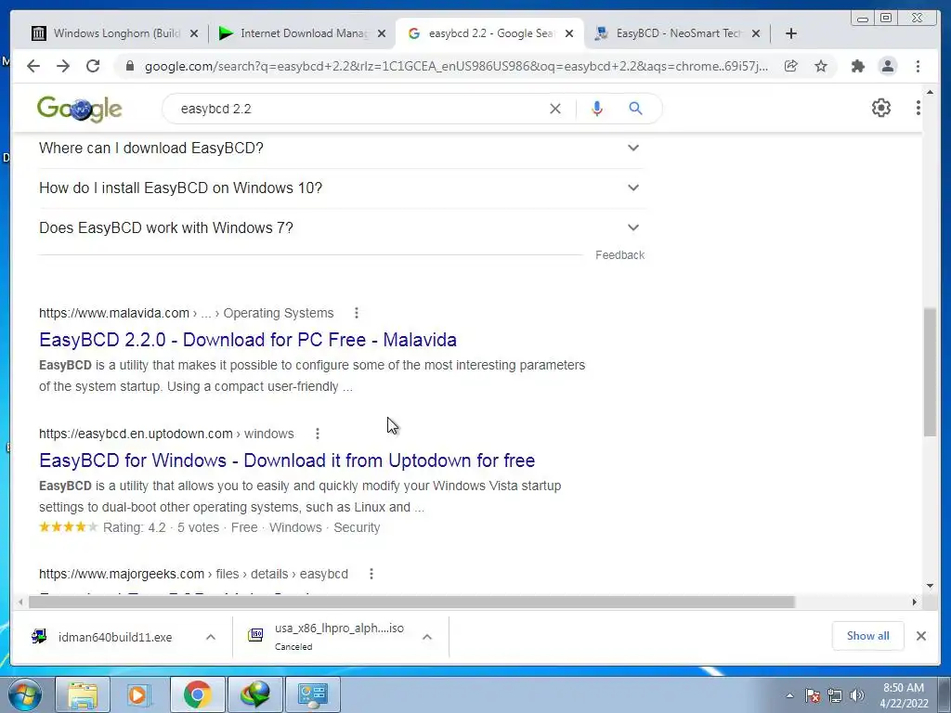951x713 pixels.
Task: Close the Windows Longhorn tab
Action: click(194, 33)
